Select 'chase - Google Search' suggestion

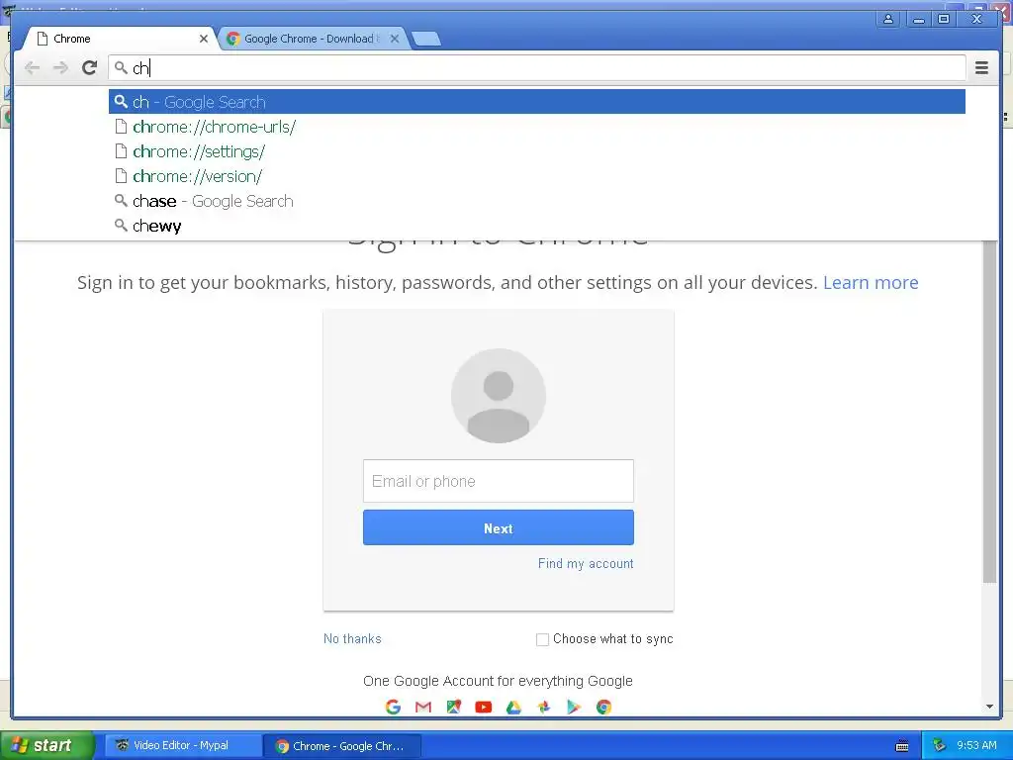click(537, 201)
